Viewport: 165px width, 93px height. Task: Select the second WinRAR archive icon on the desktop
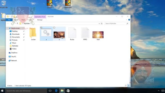coord(68,4)
